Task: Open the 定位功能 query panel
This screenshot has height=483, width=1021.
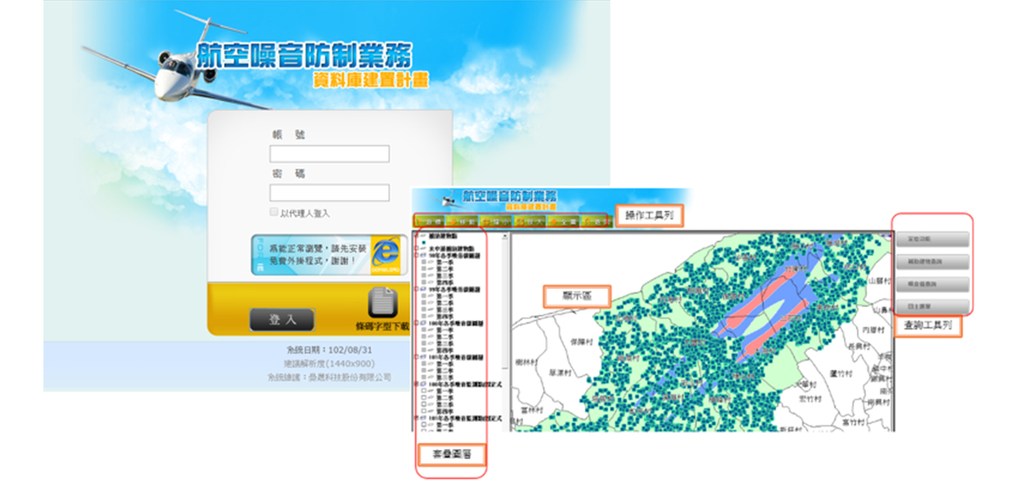Action: pos(932,239)
